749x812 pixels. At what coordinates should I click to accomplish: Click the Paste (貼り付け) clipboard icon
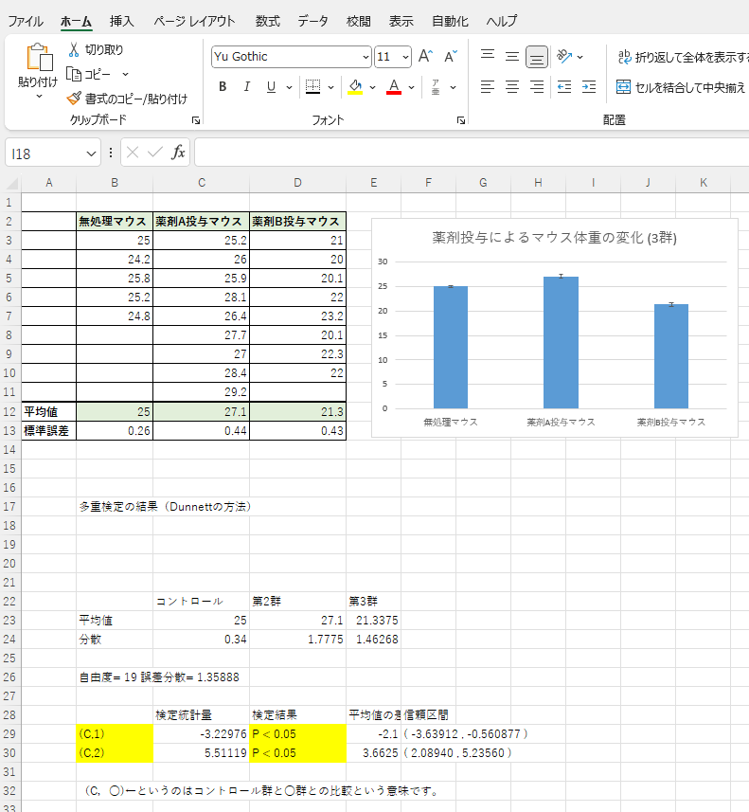coord(39,59)
